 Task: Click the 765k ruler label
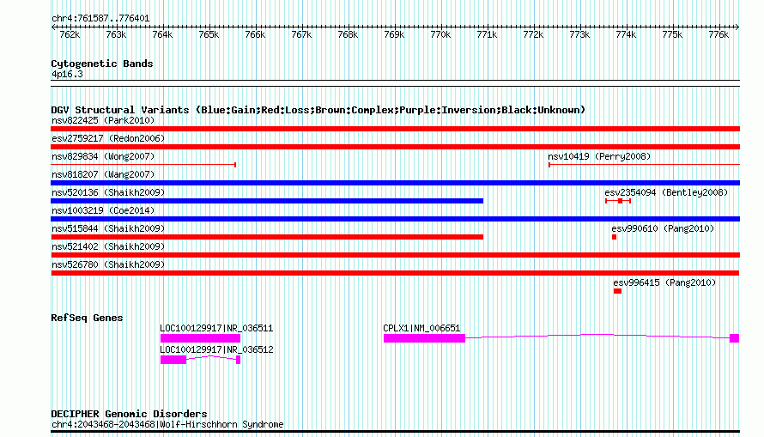pos(209,34)
